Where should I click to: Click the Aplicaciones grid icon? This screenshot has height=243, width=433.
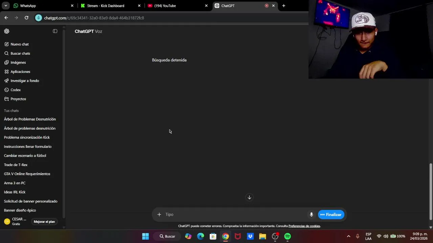click(x=6, y=72)
